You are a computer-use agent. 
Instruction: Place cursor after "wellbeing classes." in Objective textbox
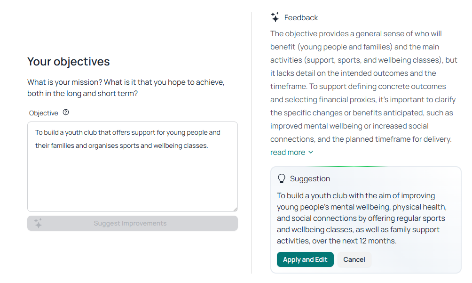click(x=208, y=146)
